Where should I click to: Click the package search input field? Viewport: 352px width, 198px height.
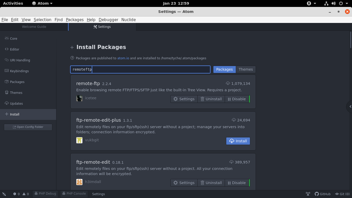[x=140, y=69]
